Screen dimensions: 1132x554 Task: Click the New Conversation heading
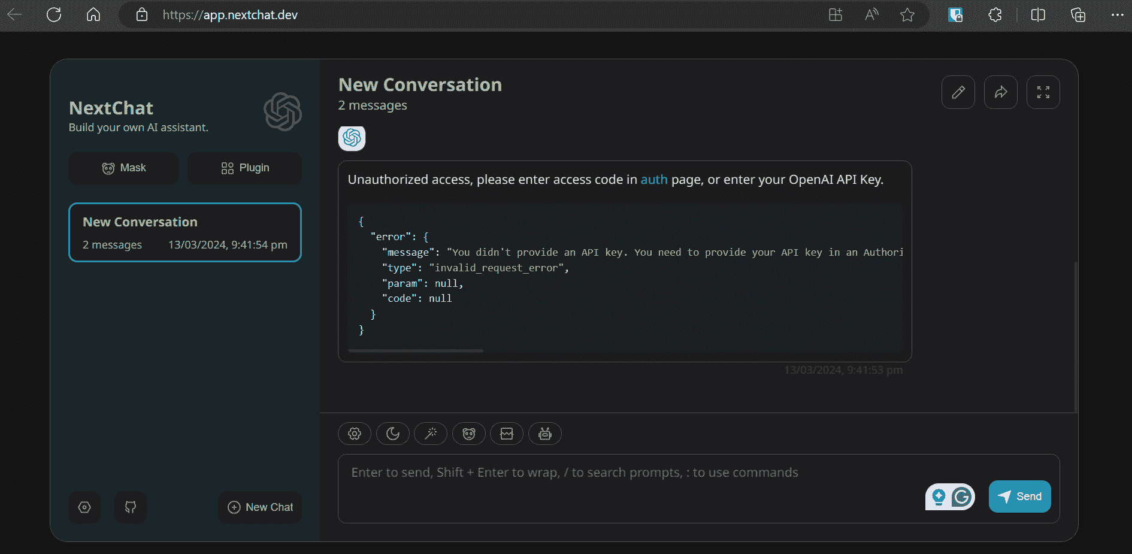(x=420, y=85)
